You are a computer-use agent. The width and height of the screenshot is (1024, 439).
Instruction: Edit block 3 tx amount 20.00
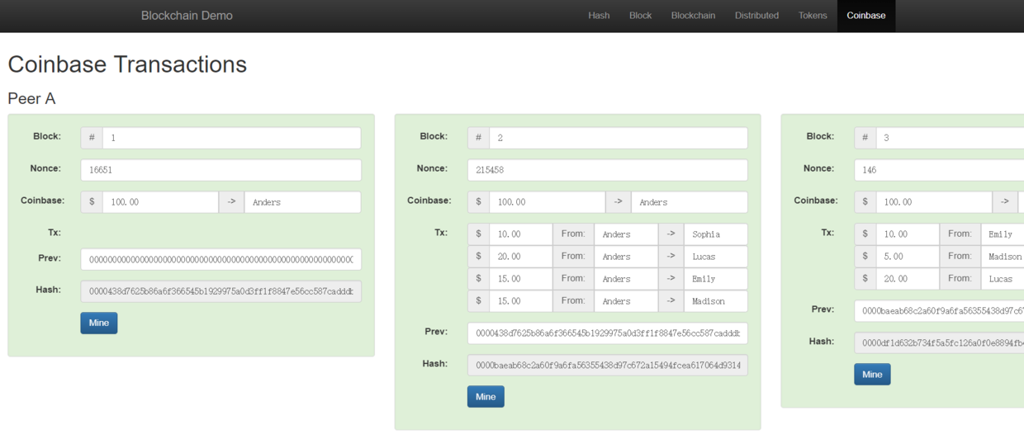tap(908, 279)
